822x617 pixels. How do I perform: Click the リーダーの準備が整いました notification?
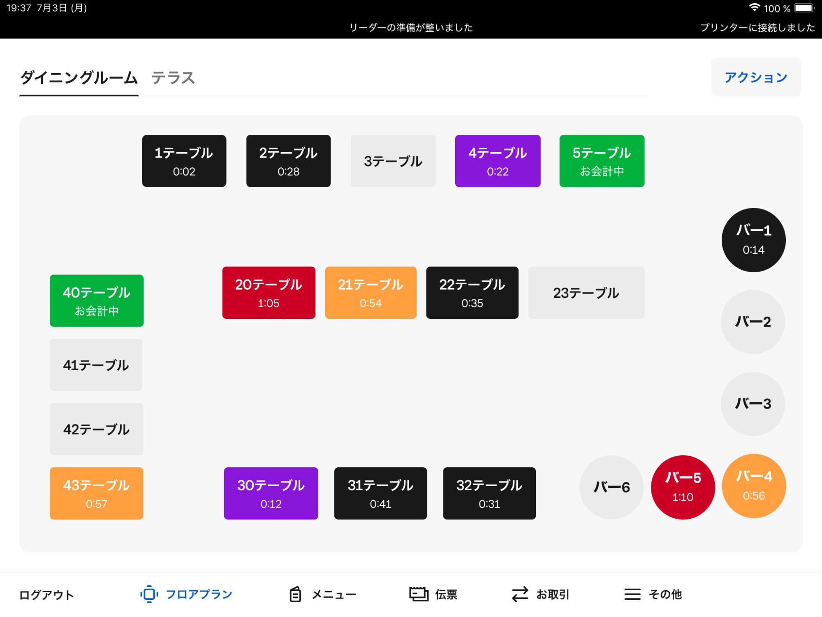411,28
